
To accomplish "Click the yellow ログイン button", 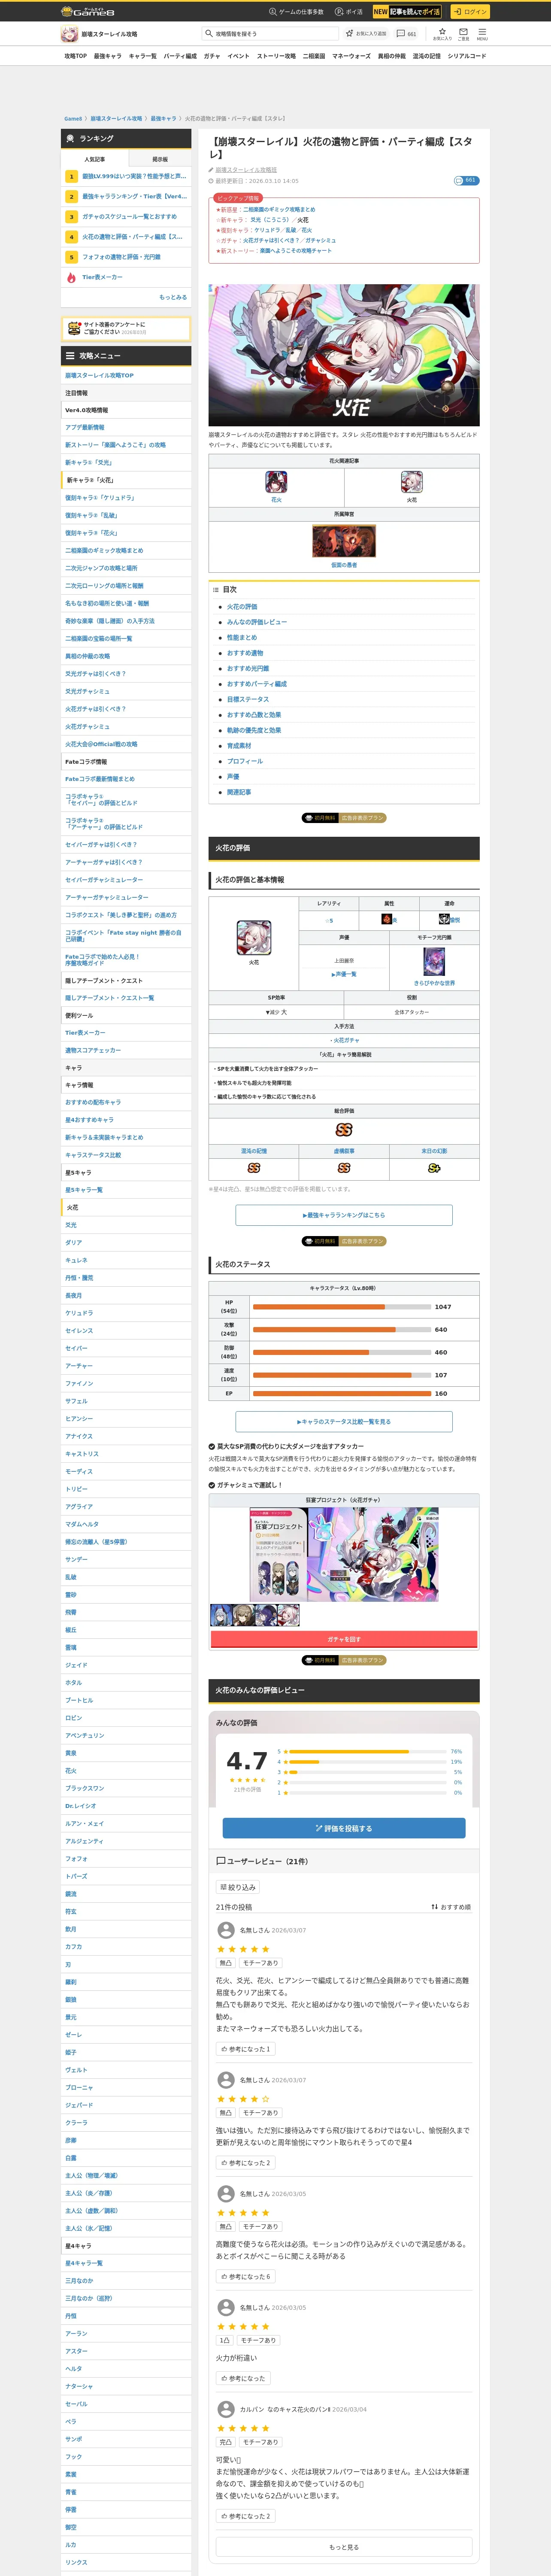I will tap(469, 12).
